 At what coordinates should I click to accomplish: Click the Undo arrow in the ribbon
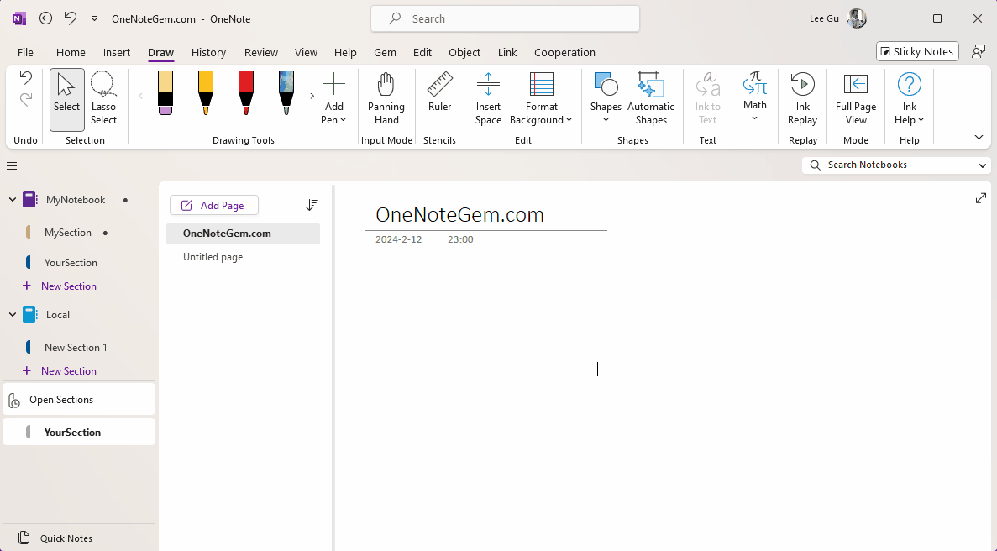click(25, 78)
